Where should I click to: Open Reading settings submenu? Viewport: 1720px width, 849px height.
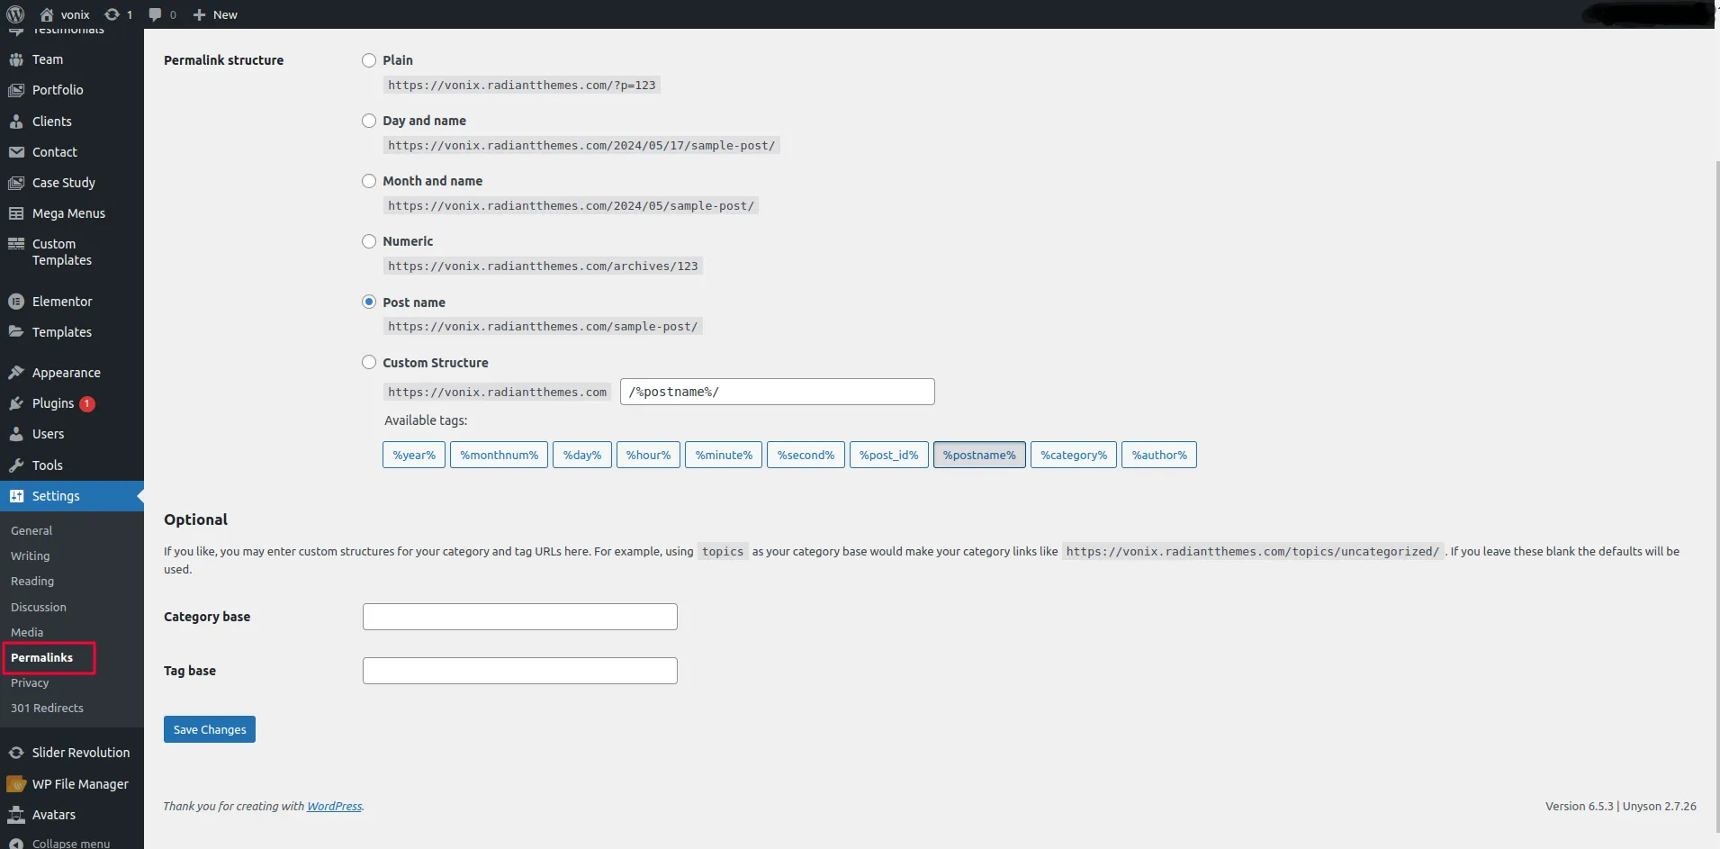[32, 581]
